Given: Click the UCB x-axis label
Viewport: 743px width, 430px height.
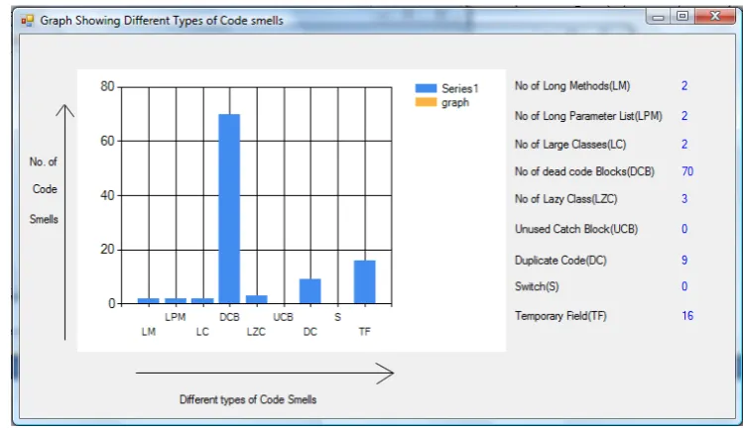Looking at the screenshot, I should pyautogui.click(x=284, y=317).
